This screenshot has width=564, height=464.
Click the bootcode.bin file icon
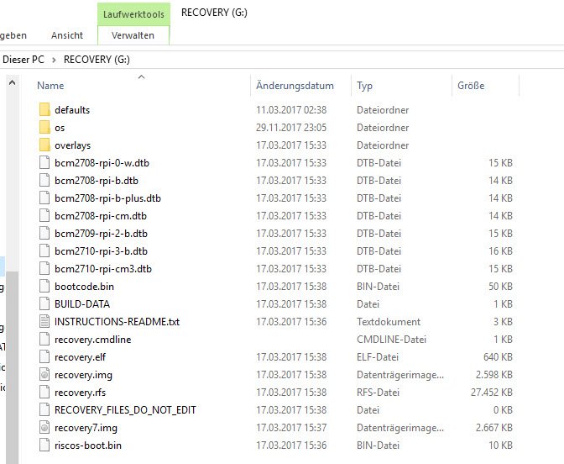(44, 286)
